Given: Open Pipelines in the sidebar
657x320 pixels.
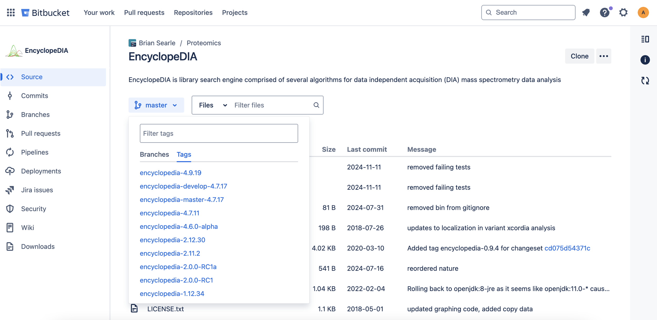Looking at the screenshot, I should pos(35,152).
